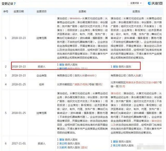Image resolution: width=166 pixels, height=151 pixels.
Task: Click the Tianyancha (天眼查) logo
Action: click(155, 3)
